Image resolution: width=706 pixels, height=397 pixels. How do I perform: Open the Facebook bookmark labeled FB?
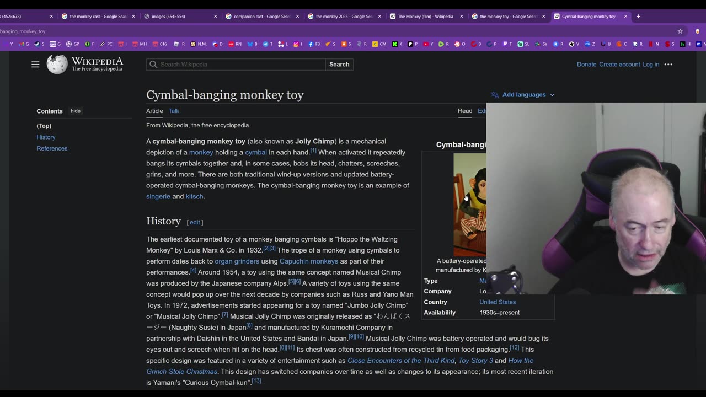click(x=314, y=44)
